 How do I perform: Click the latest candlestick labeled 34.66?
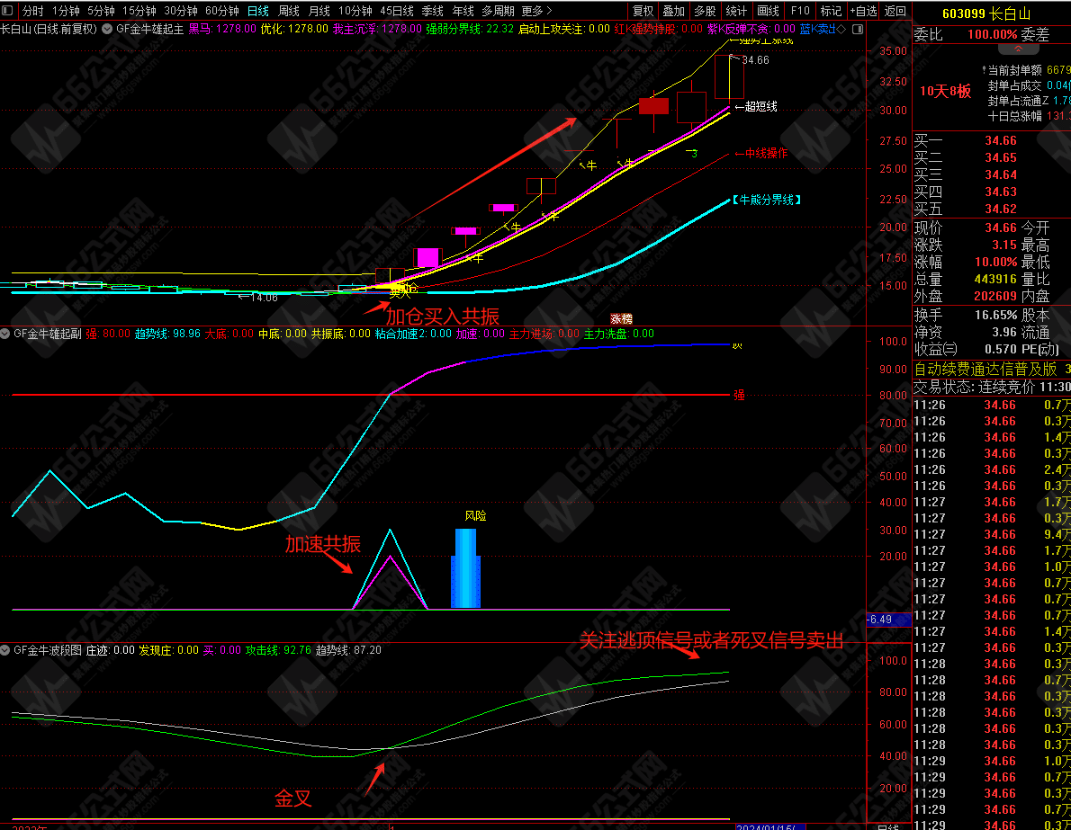729,76
